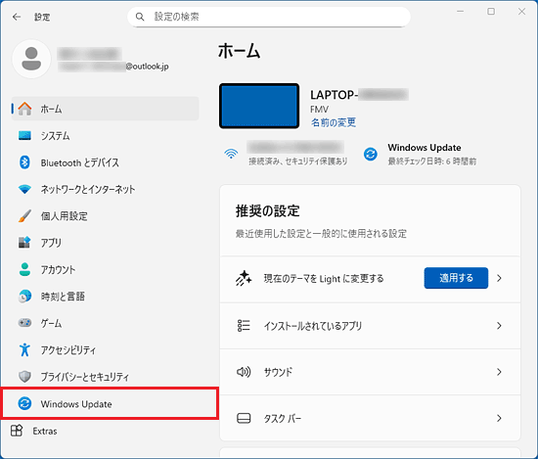Viewport: 538px width, 459px height.
Task: Select アカウント in the sidebar
Action: coord(58,269)
